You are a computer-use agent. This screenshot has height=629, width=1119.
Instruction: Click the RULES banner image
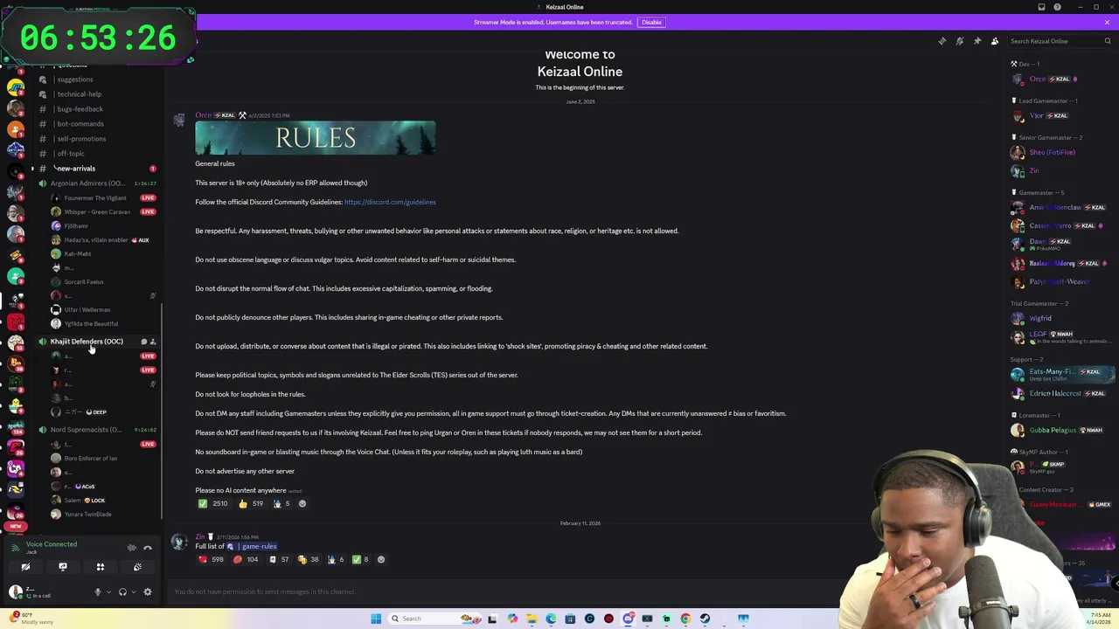tap(316, 137)
